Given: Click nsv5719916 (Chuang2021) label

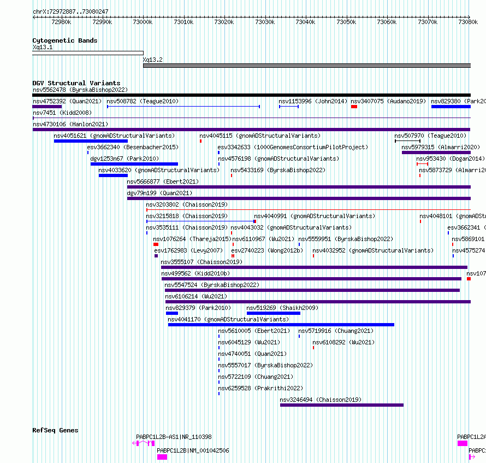Looking at the screenshot, I should click(336, 331).
